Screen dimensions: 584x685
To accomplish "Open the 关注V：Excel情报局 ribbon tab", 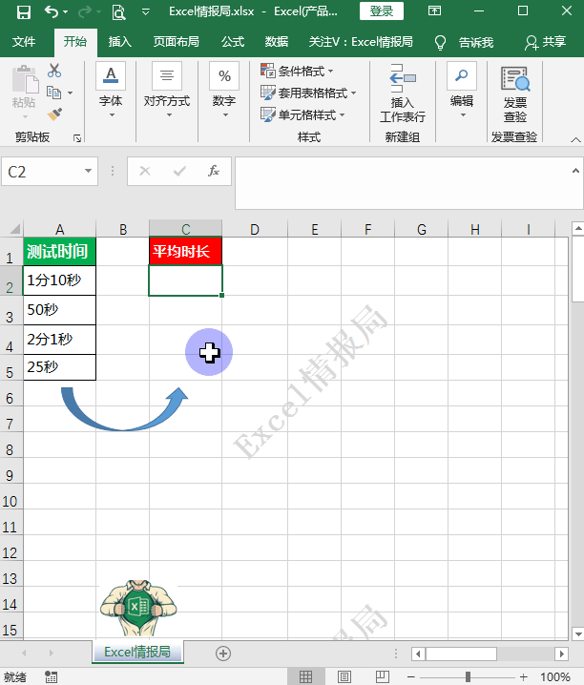I will [x=361, y=42].
